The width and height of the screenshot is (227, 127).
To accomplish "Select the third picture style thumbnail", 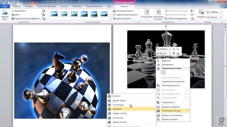I will 74,14.
